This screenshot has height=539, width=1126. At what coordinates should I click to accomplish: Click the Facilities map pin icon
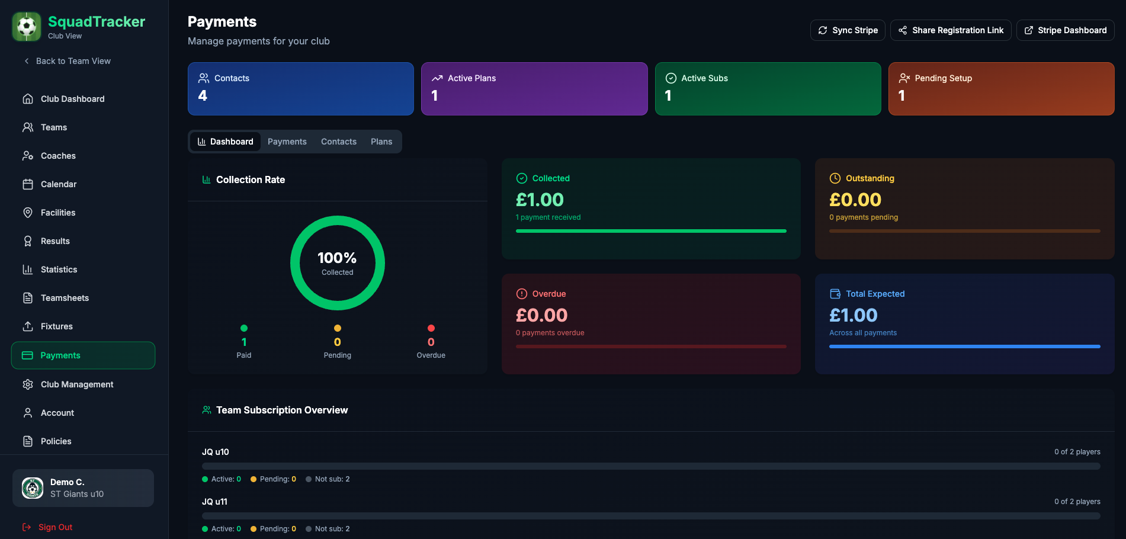pyautogui.click(x=28, y=213)
